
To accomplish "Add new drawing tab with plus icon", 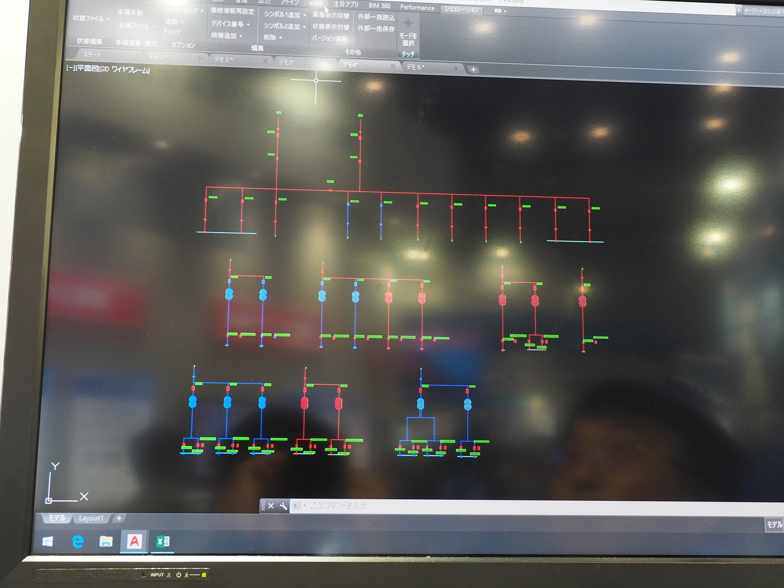I will click(473, 70).
